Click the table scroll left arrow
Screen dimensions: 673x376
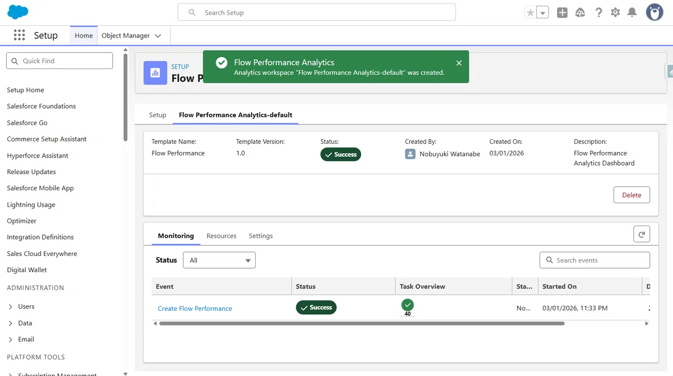tap(155, 323)
